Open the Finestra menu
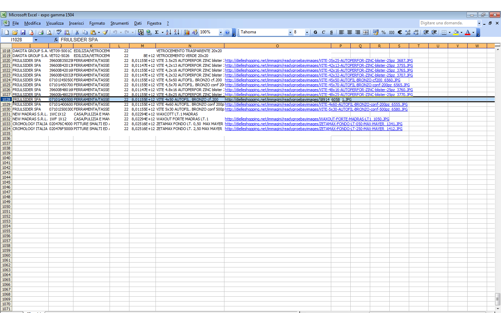501x313 pixels. 154,23
